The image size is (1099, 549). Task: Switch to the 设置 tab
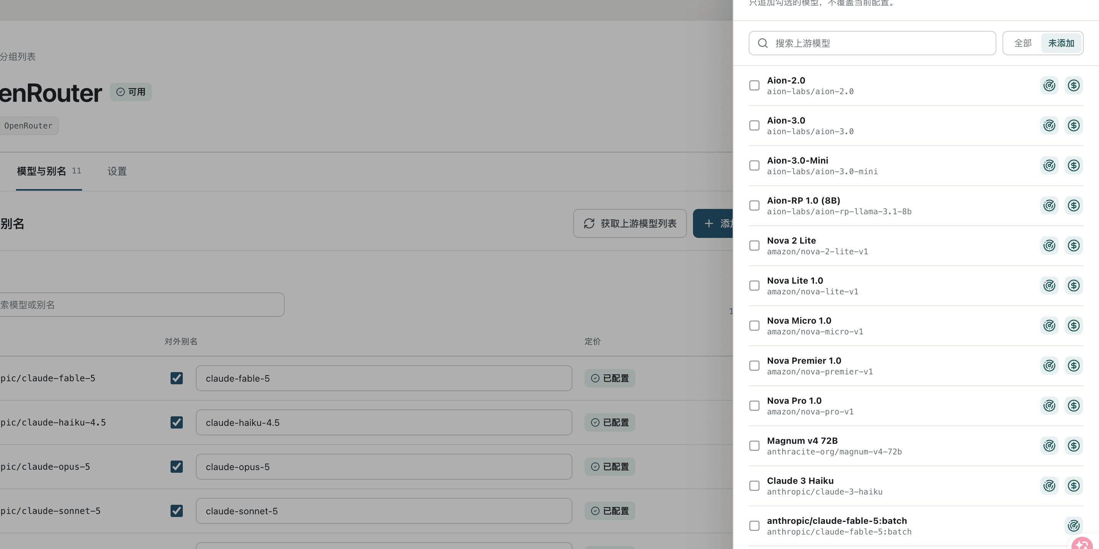click(117, 171)
